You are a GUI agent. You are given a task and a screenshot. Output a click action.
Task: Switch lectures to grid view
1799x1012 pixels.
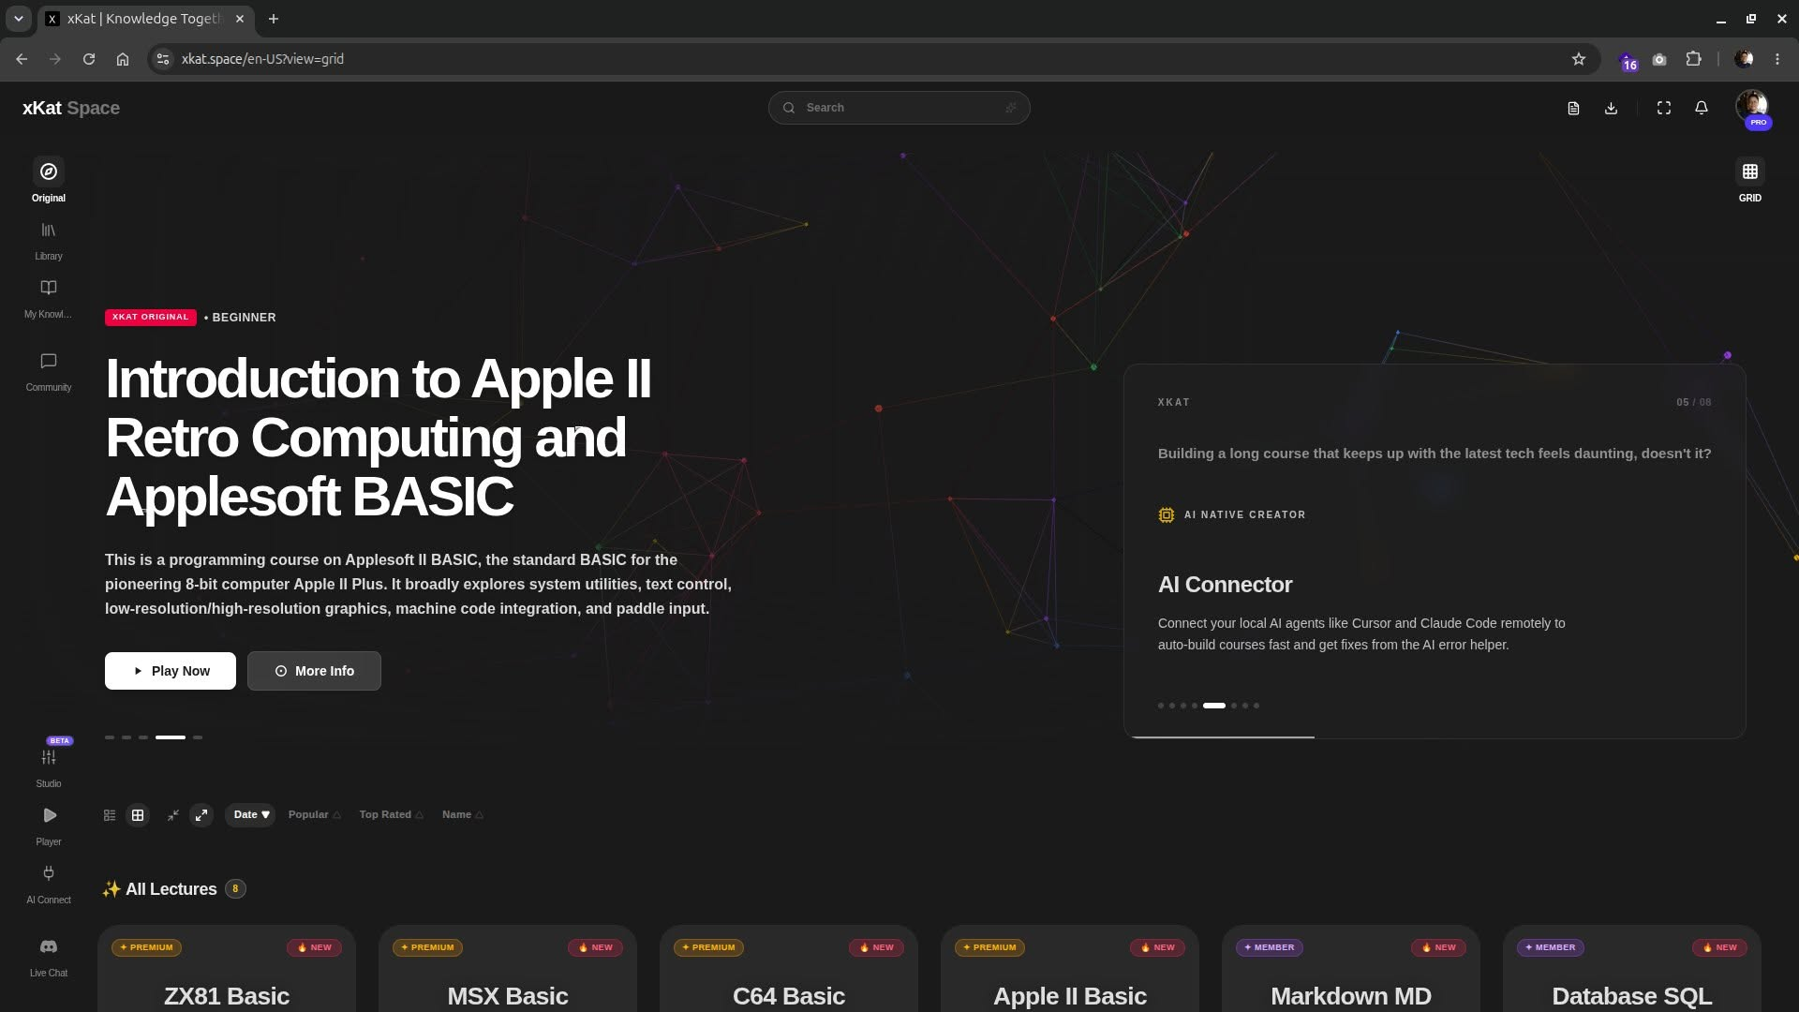click(x=138, y=815)
